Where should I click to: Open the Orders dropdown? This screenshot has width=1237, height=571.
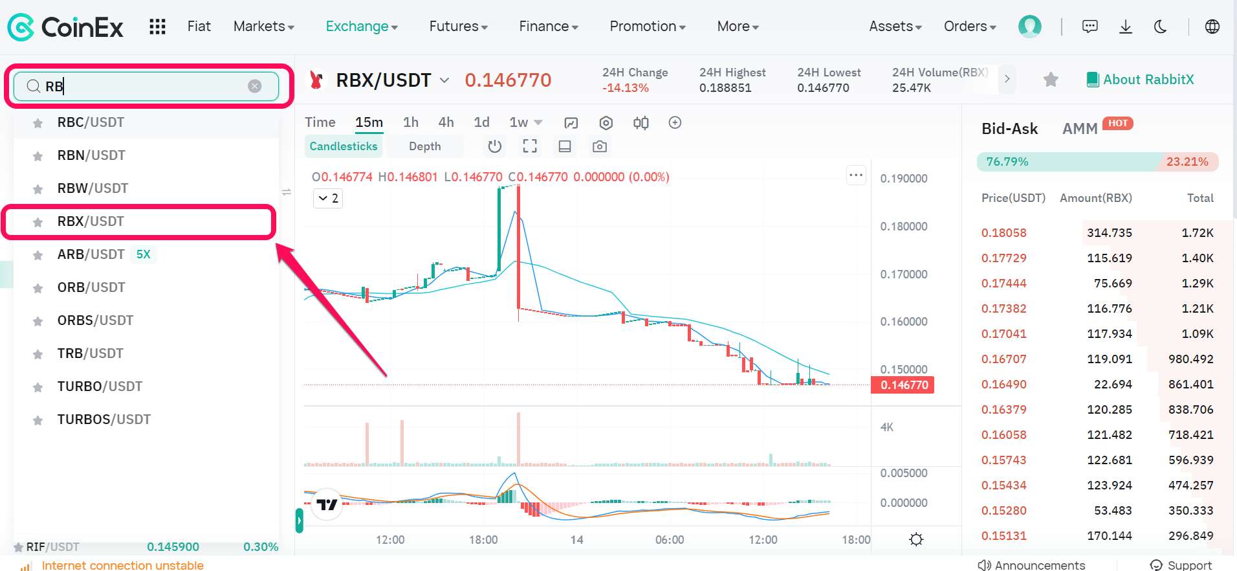tap(970, 27)
